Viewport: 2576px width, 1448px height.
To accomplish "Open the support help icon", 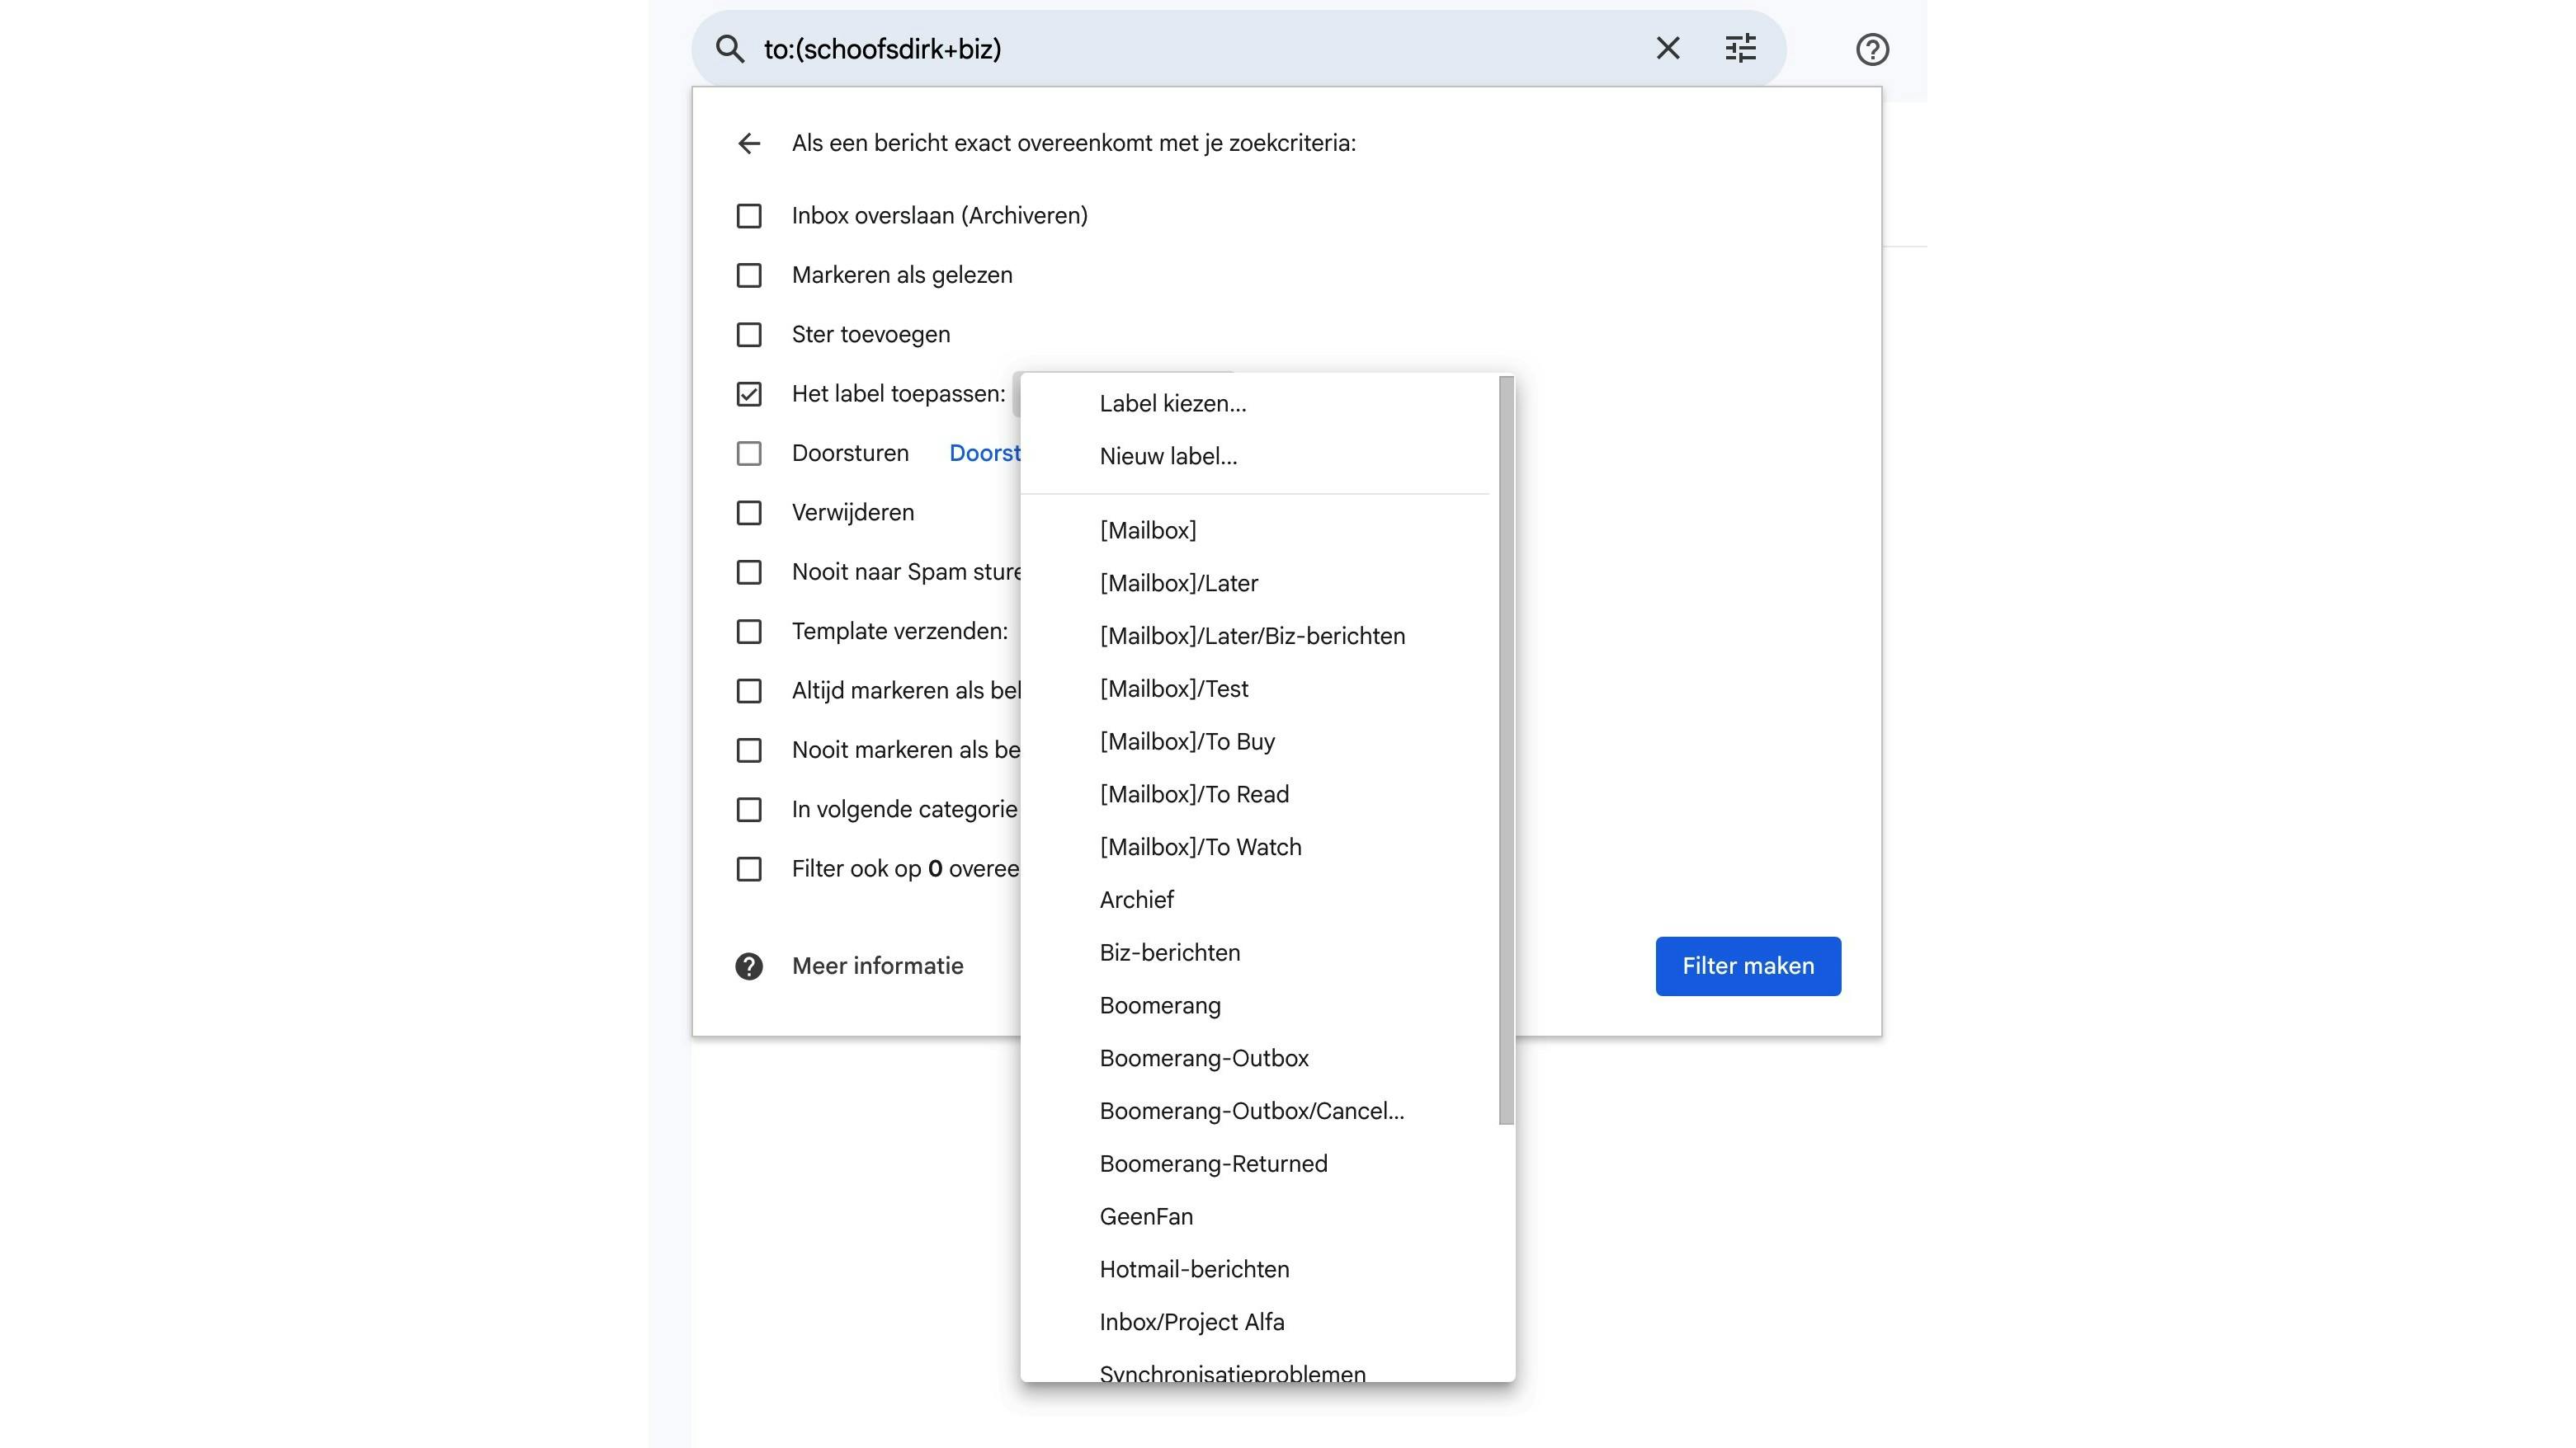I will (1872, 49).
